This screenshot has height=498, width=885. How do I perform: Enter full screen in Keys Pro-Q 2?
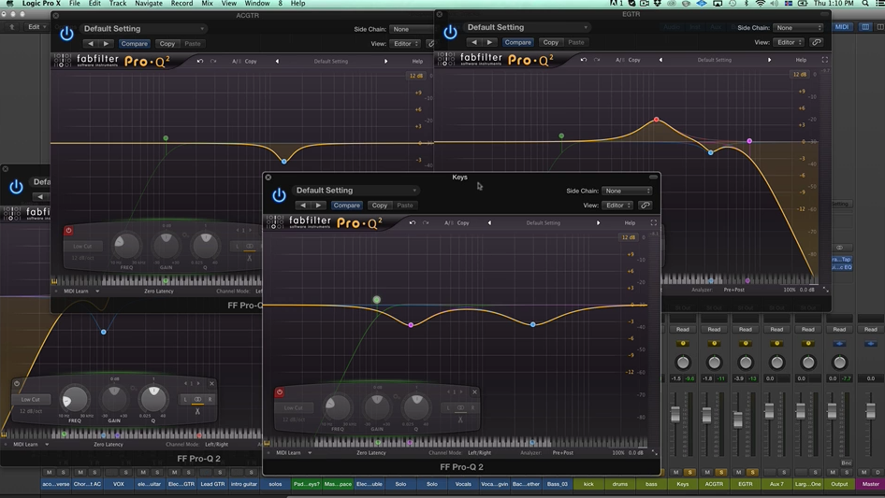coord(654,222)
